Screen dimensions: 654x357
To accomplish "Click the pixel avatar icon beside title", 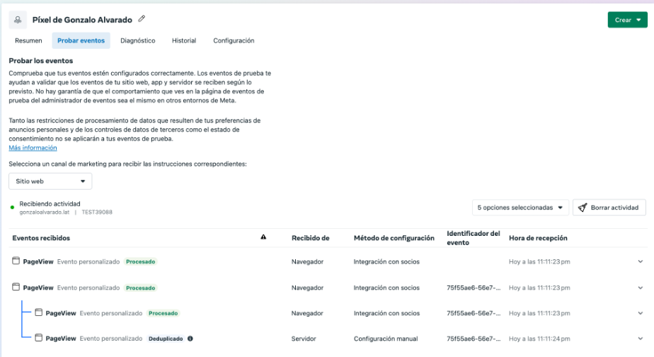I will coord(18,20).
